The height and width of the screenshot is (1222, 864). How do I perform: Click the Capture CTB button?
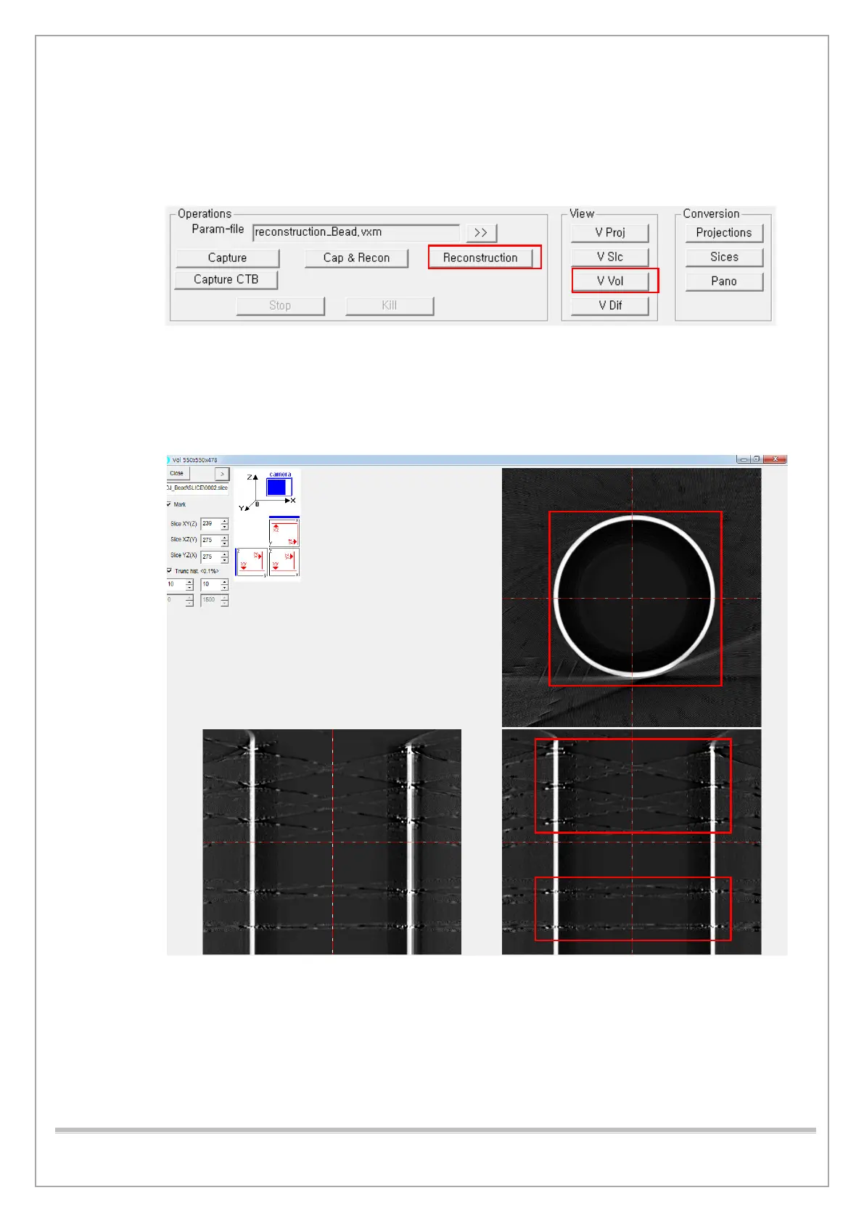pyautogui.click(x=226, y=279)
